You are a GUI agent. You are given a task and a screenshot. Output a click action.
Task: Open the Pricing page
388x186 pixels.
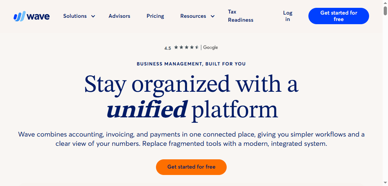point(155,16)
